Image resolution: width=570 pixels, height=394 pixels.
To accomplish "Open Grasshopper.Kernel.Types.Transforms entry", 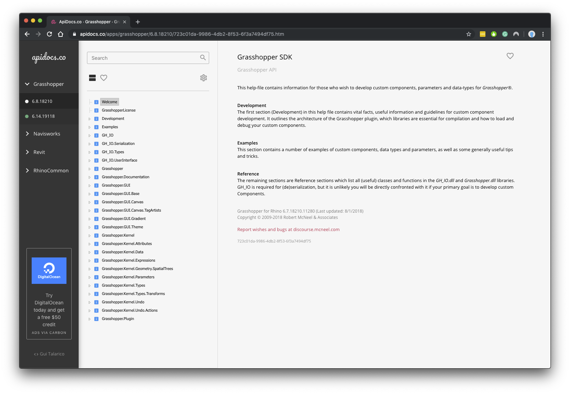I will (x=133, y=294).
